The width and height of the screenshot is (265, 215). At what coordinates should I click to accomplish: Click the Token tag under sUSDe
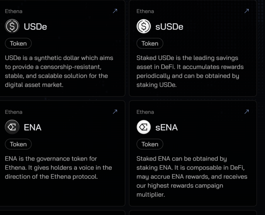150,43
